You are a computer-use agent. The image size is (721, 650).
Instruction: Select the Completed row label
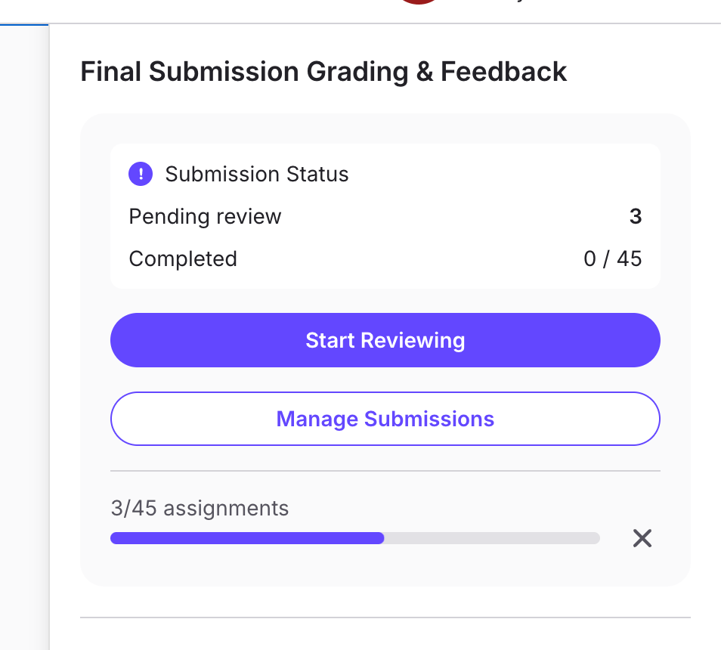coord(183,258)
